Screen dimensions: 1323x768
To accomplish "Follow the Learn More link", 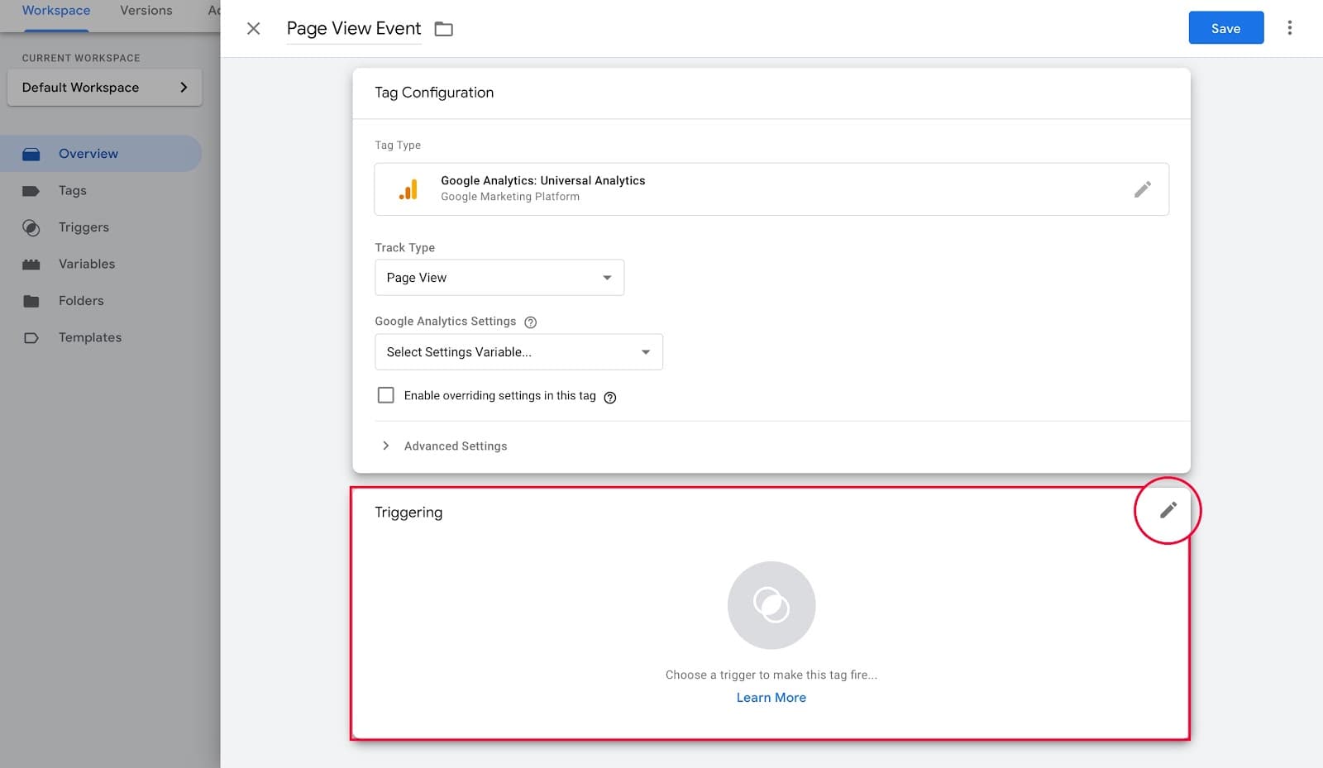I will (x=771, y=698).
